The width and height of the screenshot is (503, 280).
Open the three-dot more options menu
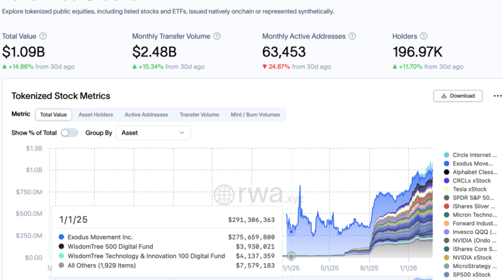[497, 96]
